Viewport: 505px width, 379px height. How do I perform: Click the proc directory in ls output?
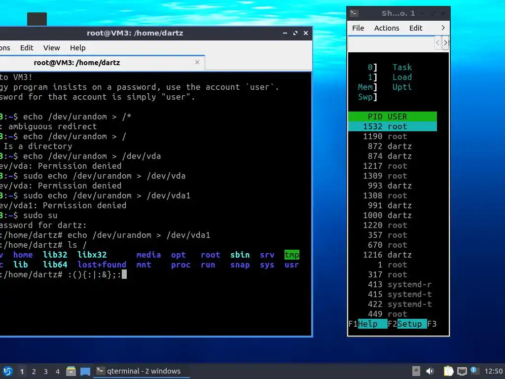pyautogui.click(x=180, y=265)
